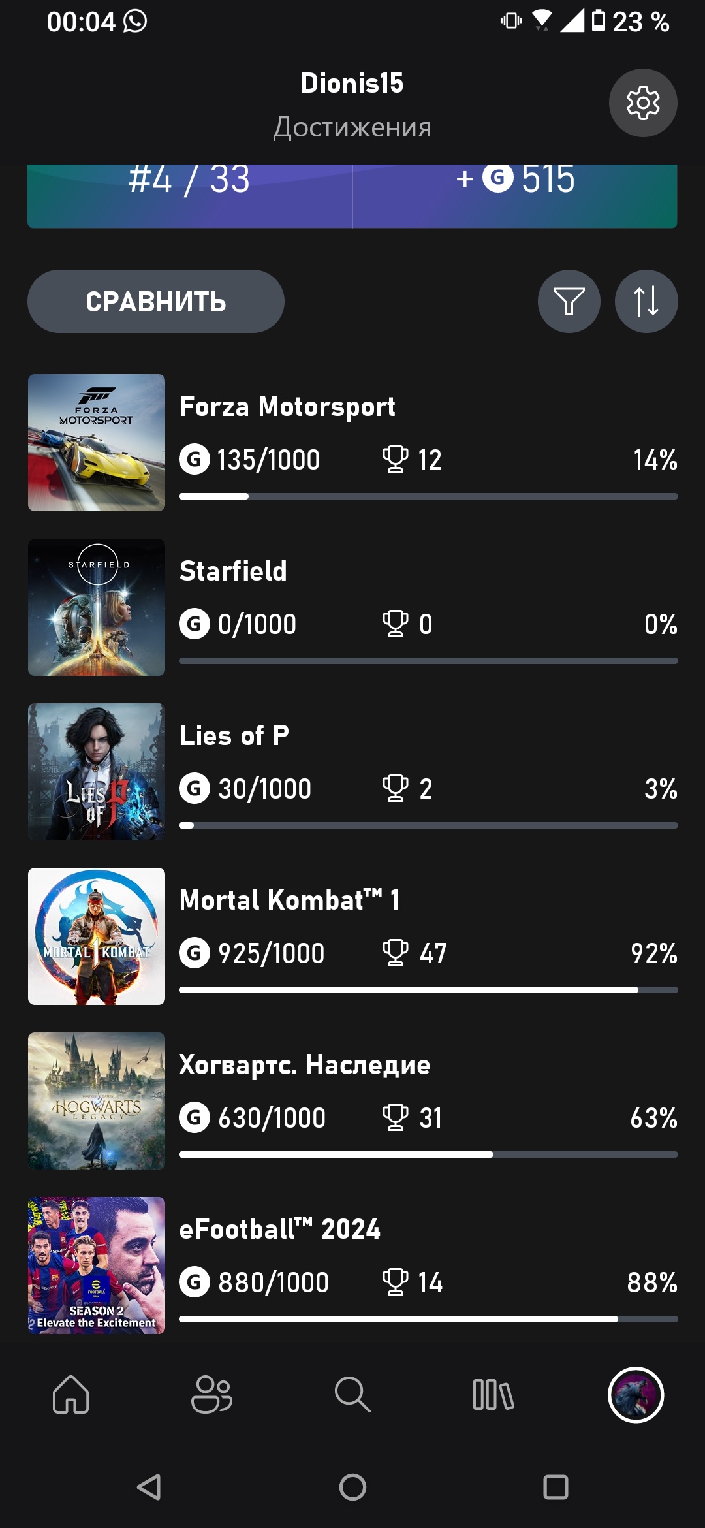705x1528 pixels.
Task: Click Хогвартс. Наследие progress bar
Action: tap(428, 1154)
